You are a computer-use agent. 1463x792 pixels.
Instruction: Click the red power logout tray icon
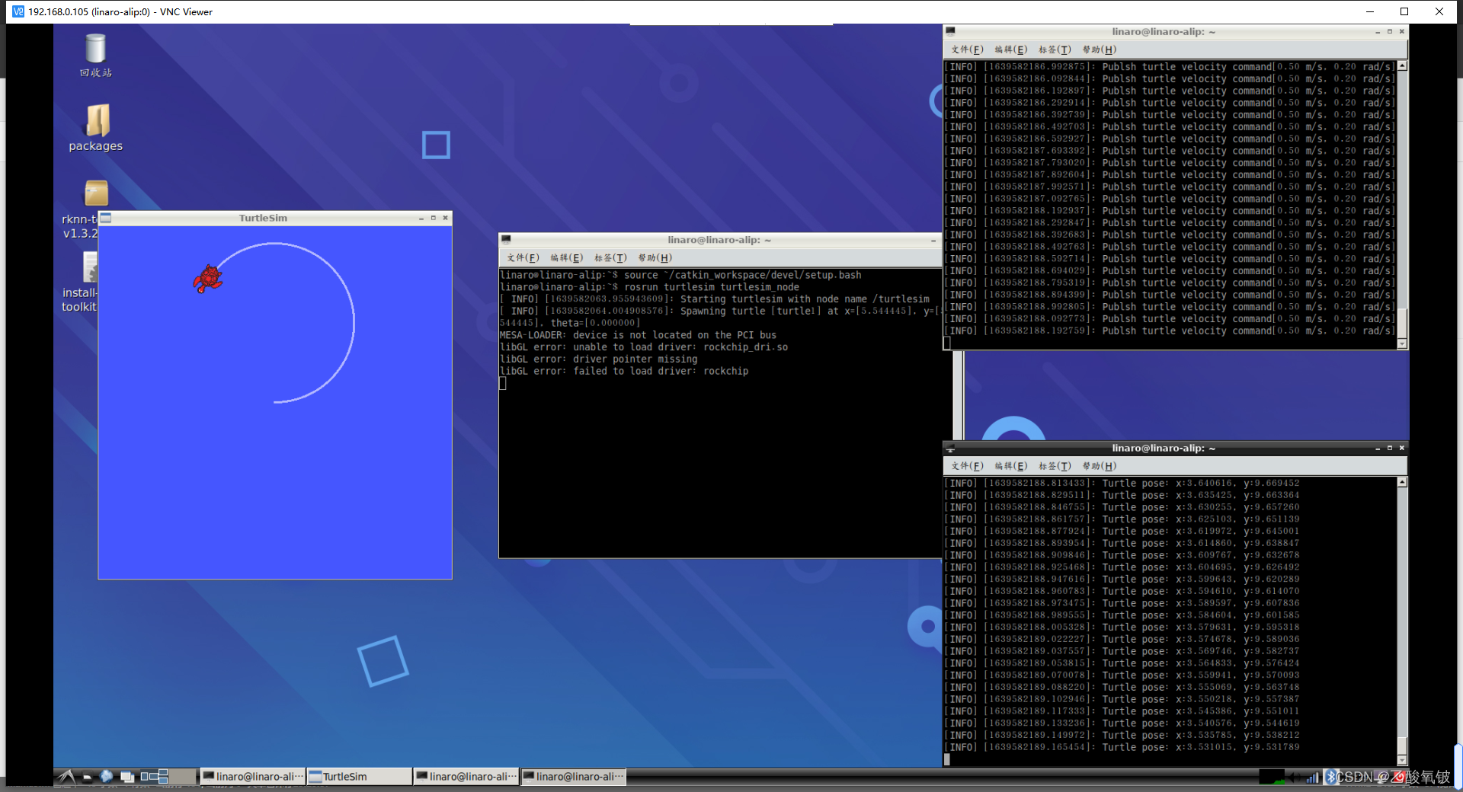(1398, 777)
